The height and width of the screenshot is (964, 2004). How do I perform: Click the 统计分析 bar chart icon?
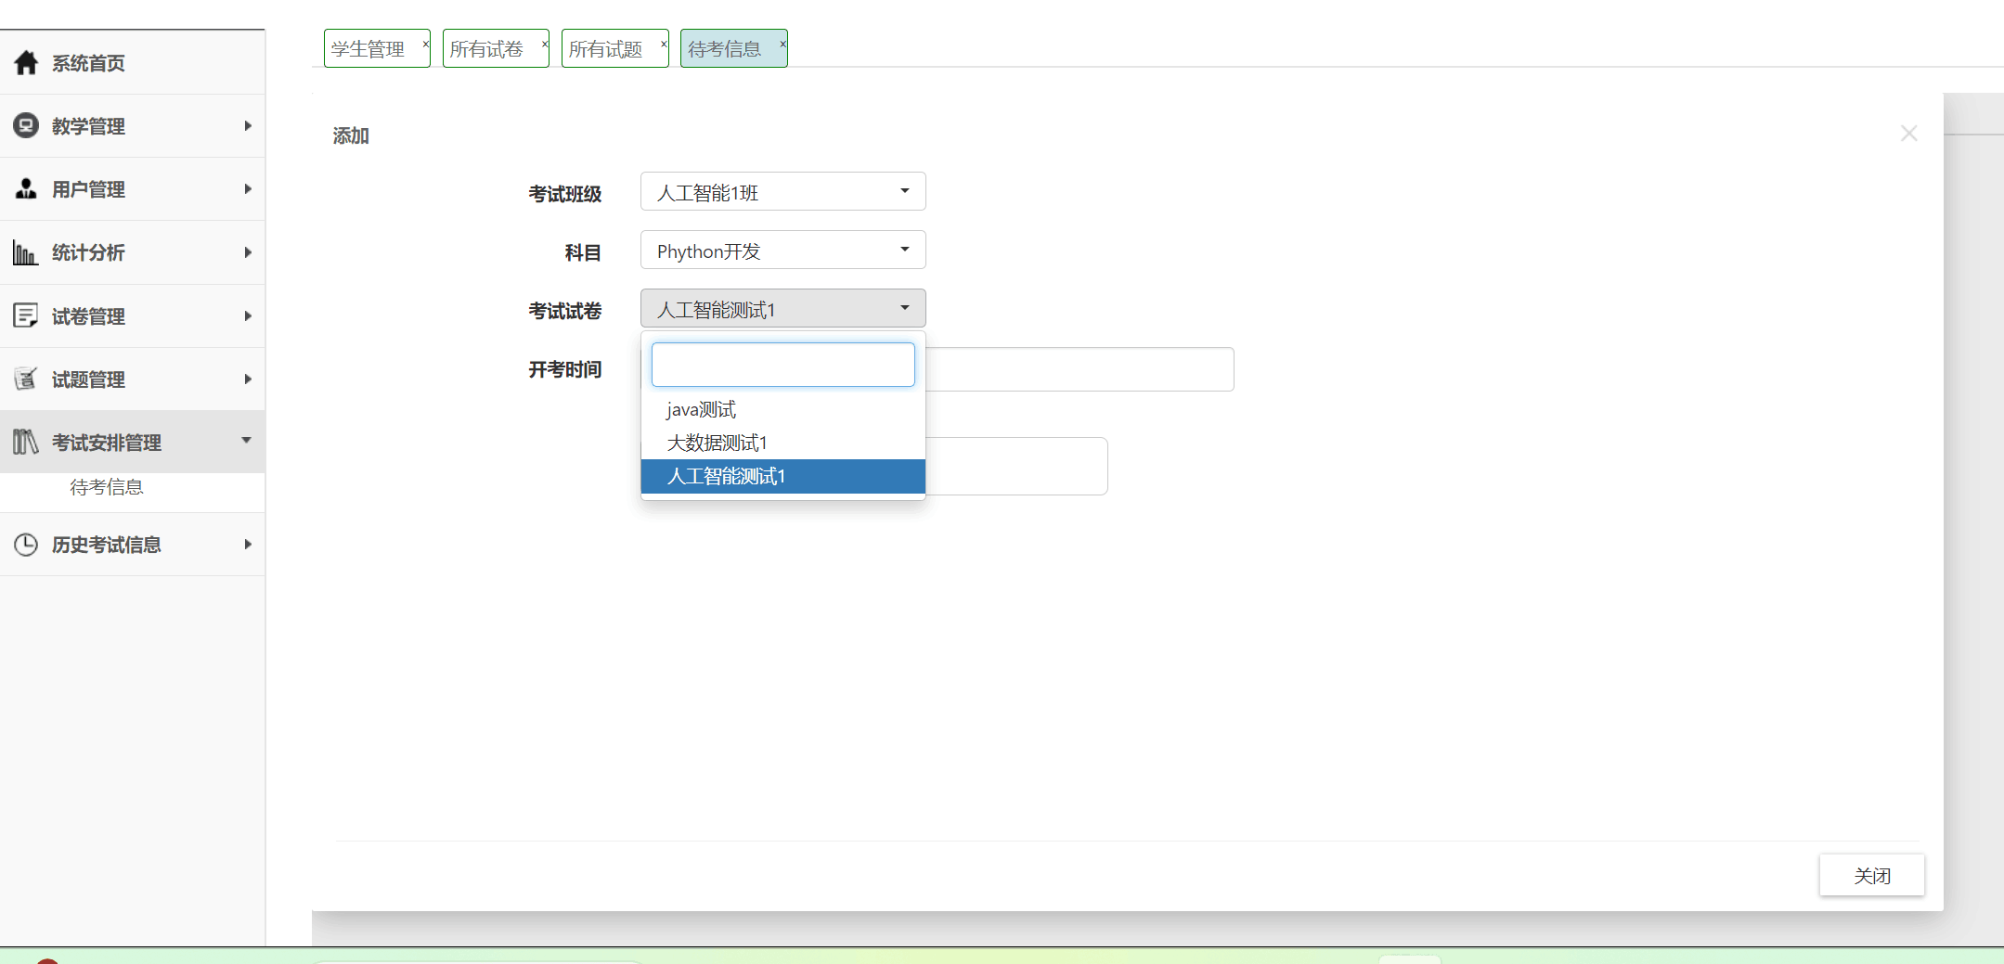click(26, 252)
